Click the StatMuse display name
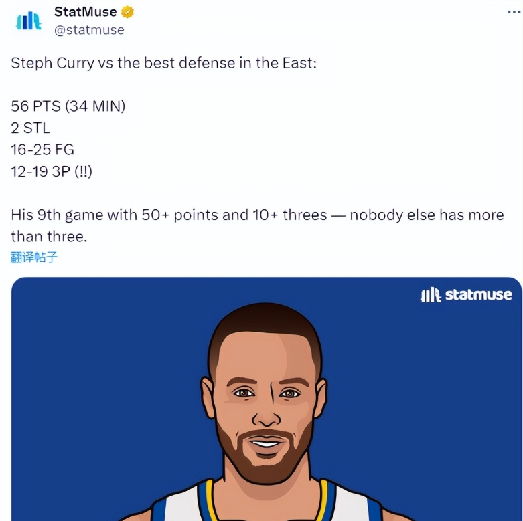 click(x=85, y=12)
